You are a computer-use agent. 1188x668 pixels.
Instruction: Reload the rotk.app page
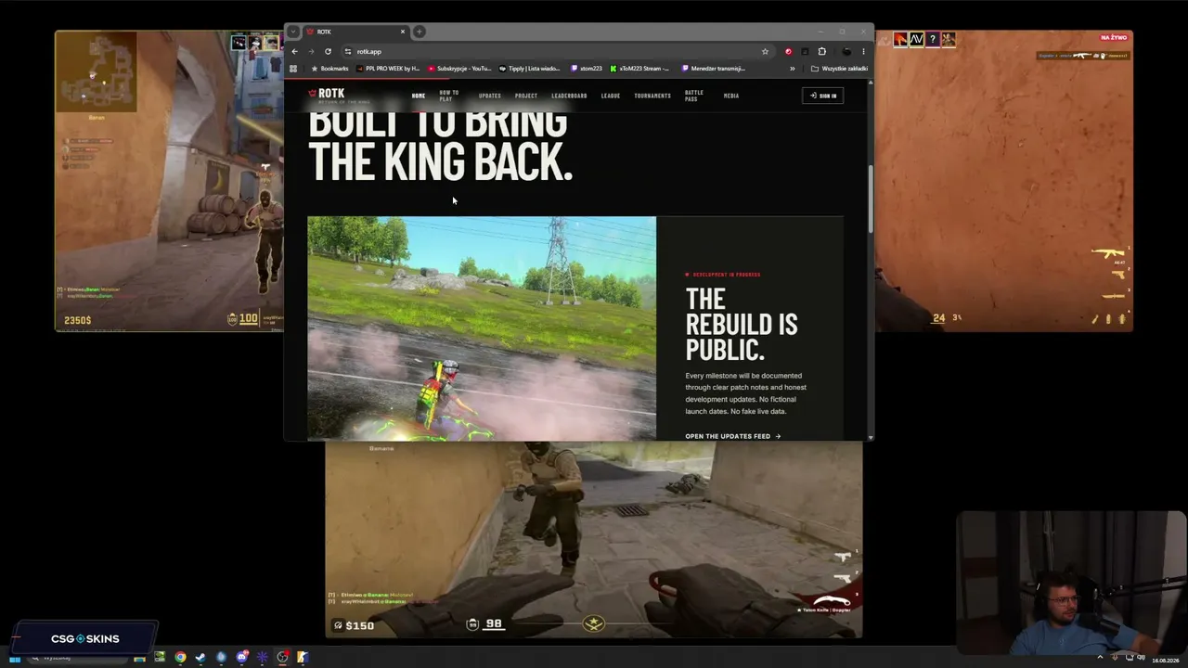328,51
